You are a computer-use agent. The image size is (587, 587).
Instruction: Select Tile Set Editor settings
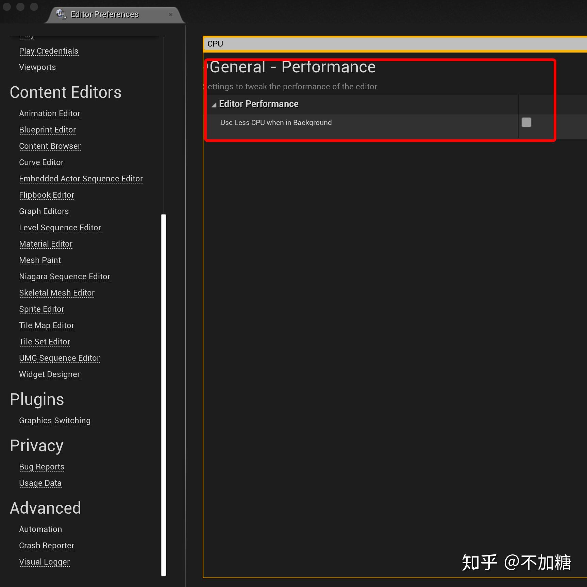coord(45,342)
